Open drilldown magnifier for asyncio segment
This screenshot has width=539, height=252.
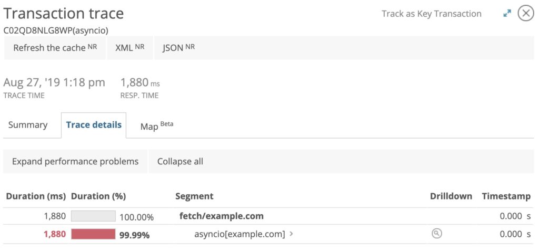pyautogui.click(x=436, y=234)
